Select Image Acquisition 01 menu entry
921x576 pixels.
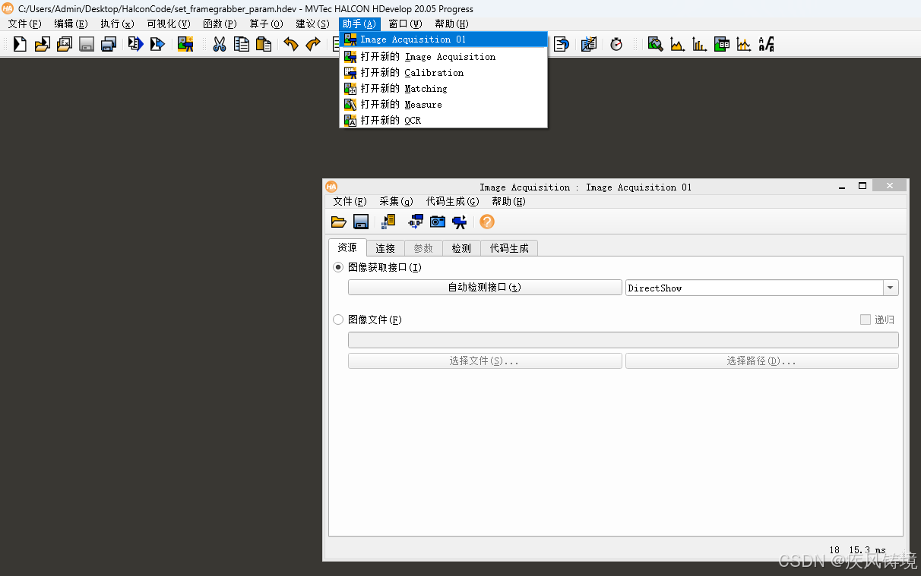[x=443, y=39]
